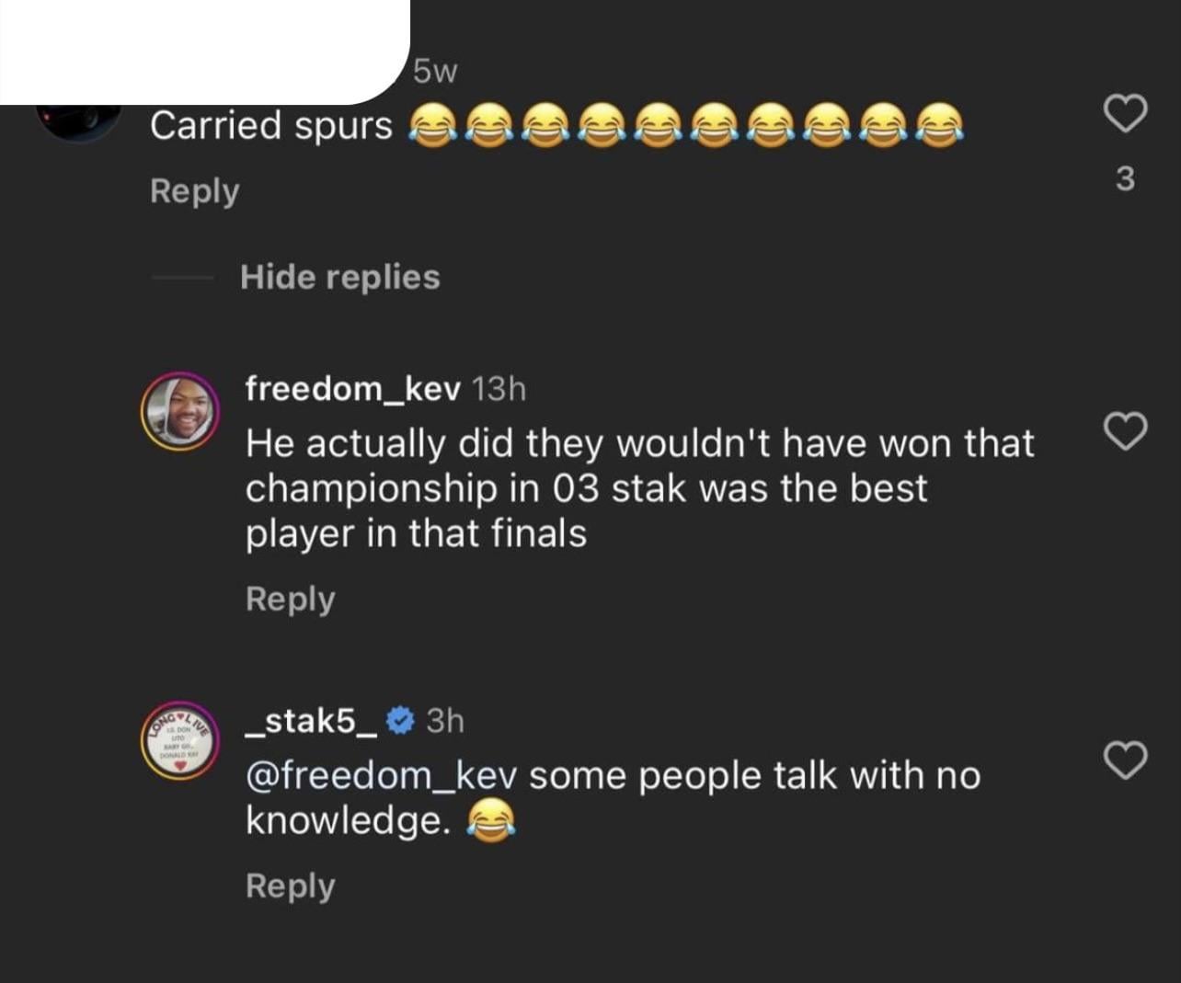Image resolution: width=1181 pixels, height=983 pixels.
Task: View the 3 likes count on top comment
Action: [1125, 177]
